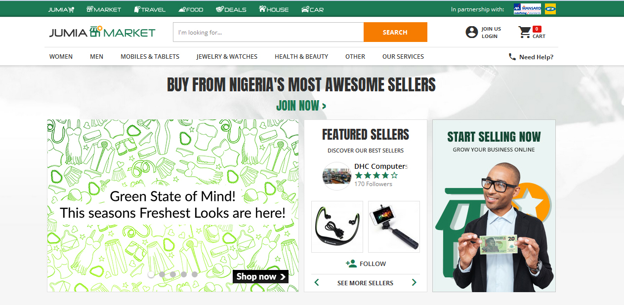Image resolution: width=624 pixels, height=305 pixels.
Task: Show the previous featured seller arrow
Action: 317,283
